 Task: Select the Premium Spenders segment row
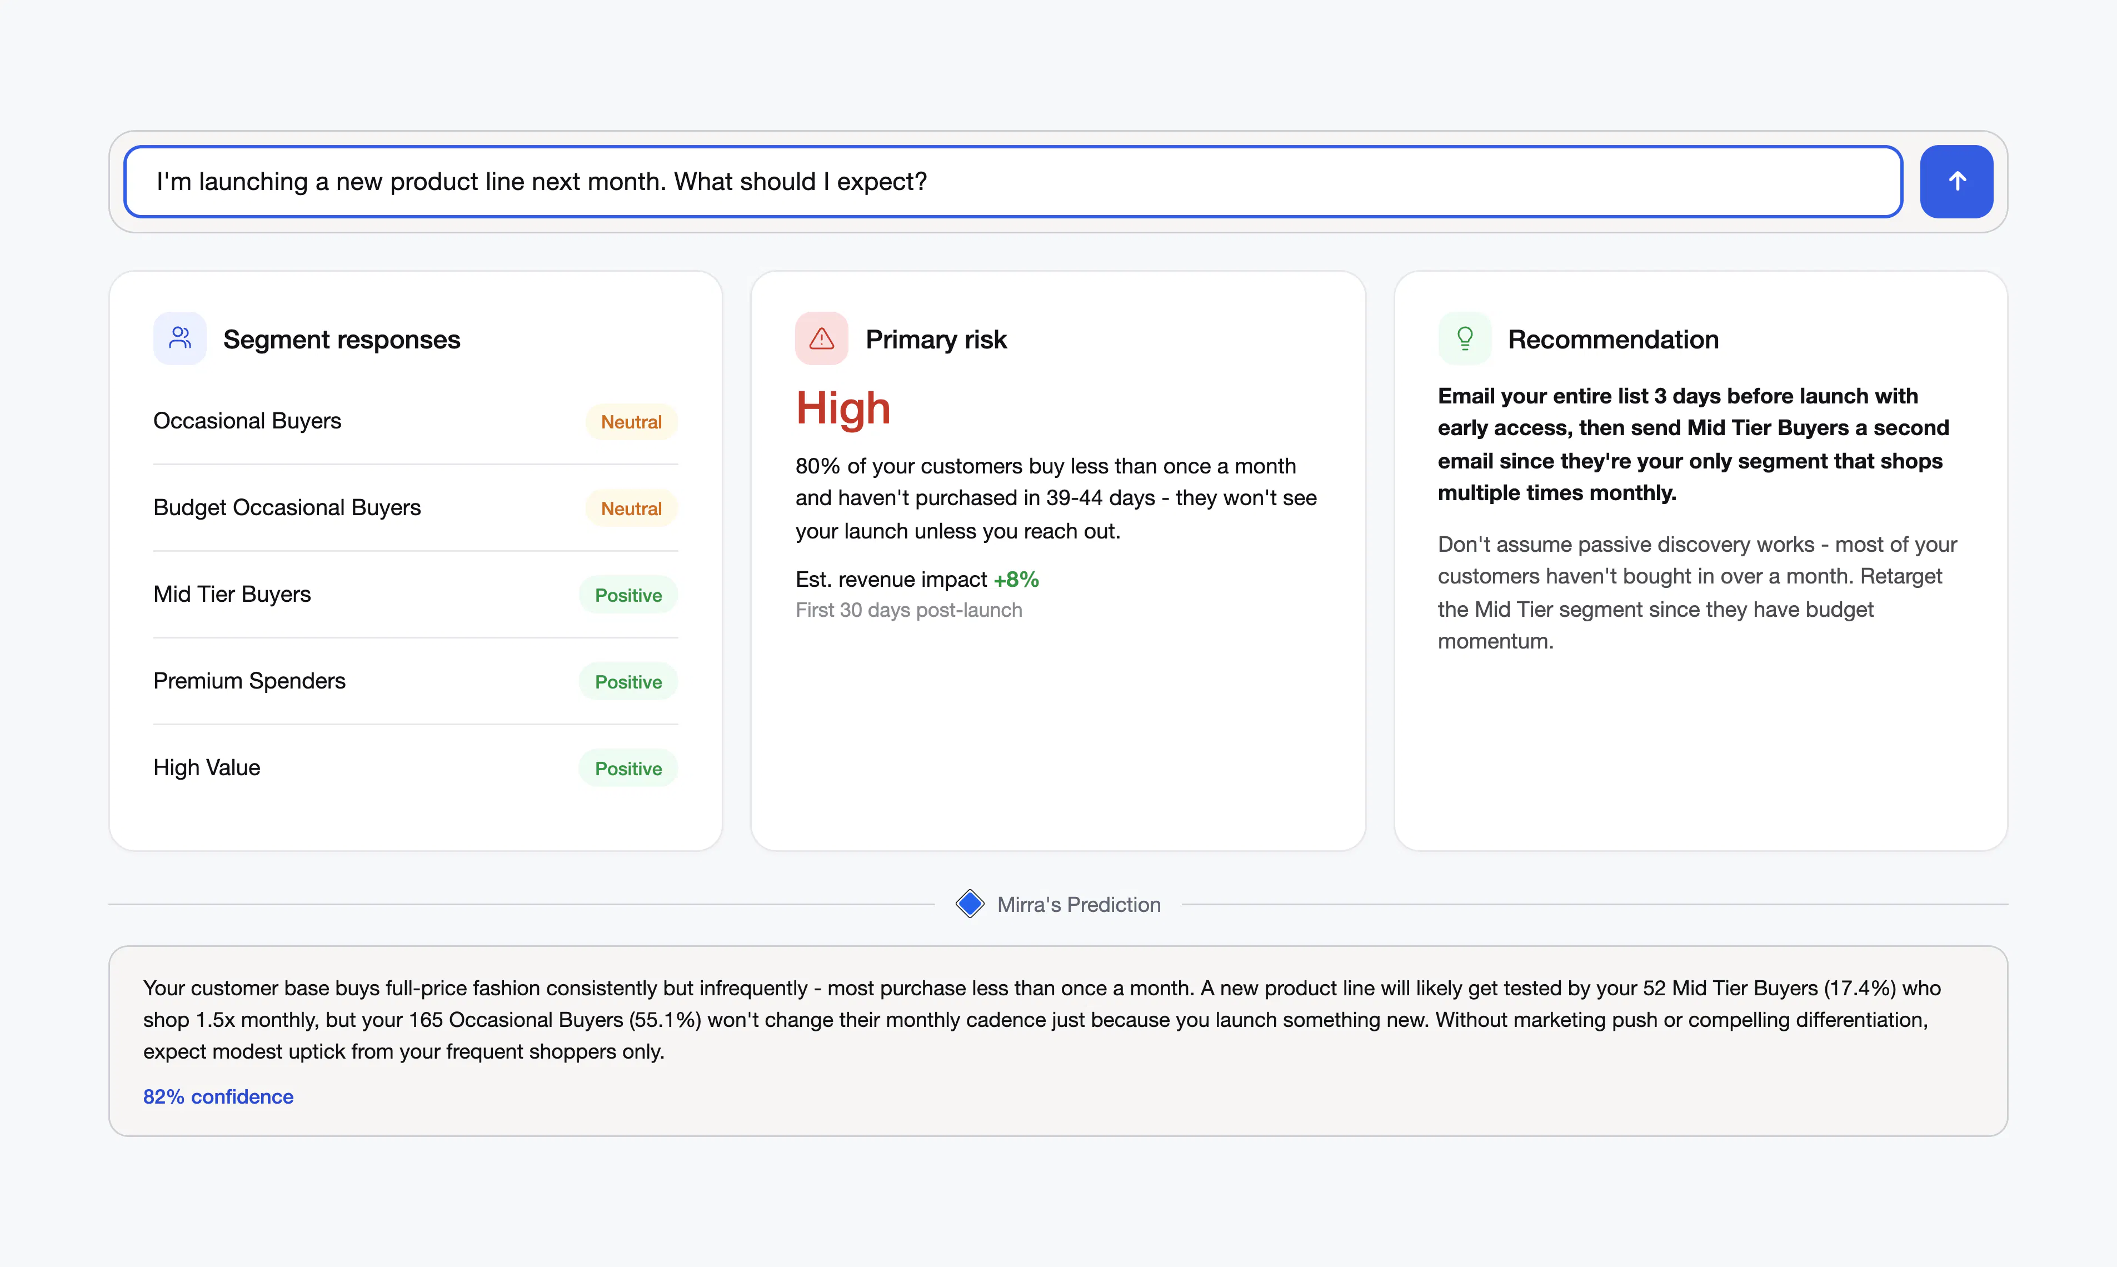(416, 681)
